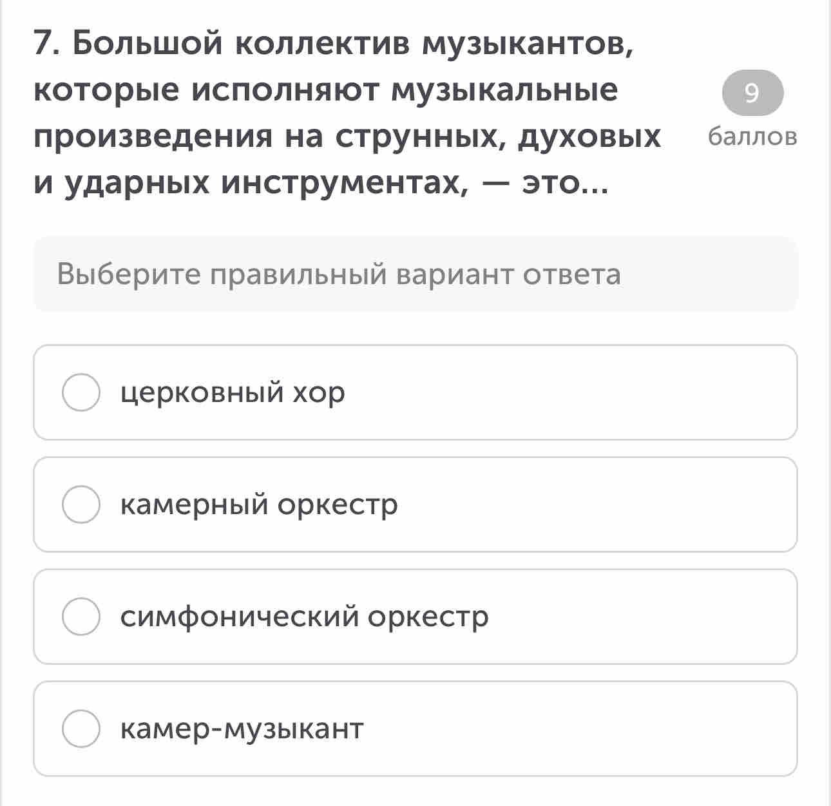Pick the камер-музыкант radio option
The image size is (831, 806).
tap(81, 729)
